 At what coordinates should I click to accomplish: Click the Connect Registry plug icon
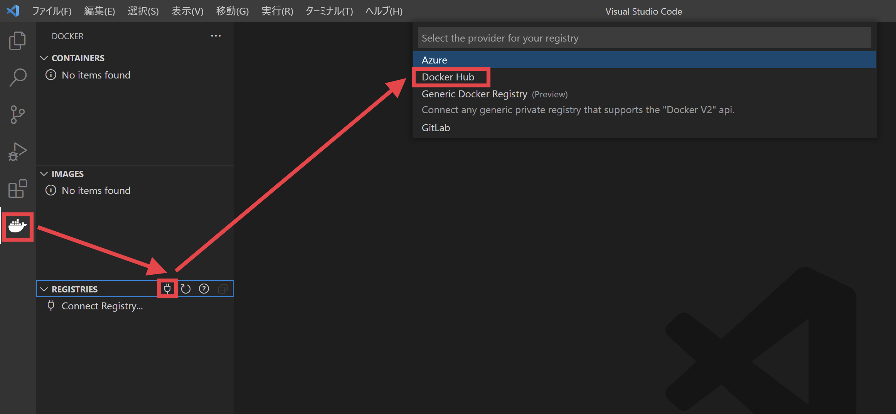167,289
